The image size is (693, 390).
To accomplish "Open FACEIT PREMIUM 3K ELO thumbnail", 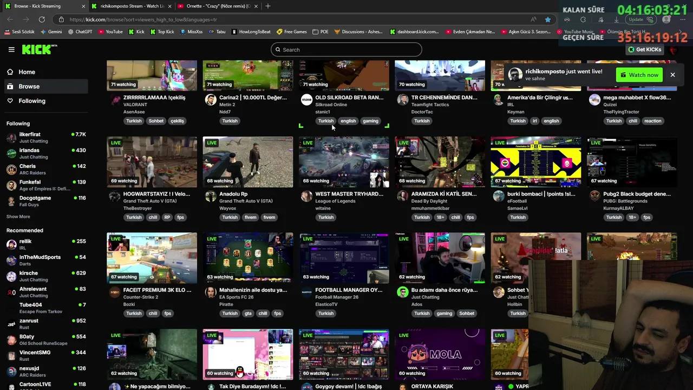I will (152, 258).
